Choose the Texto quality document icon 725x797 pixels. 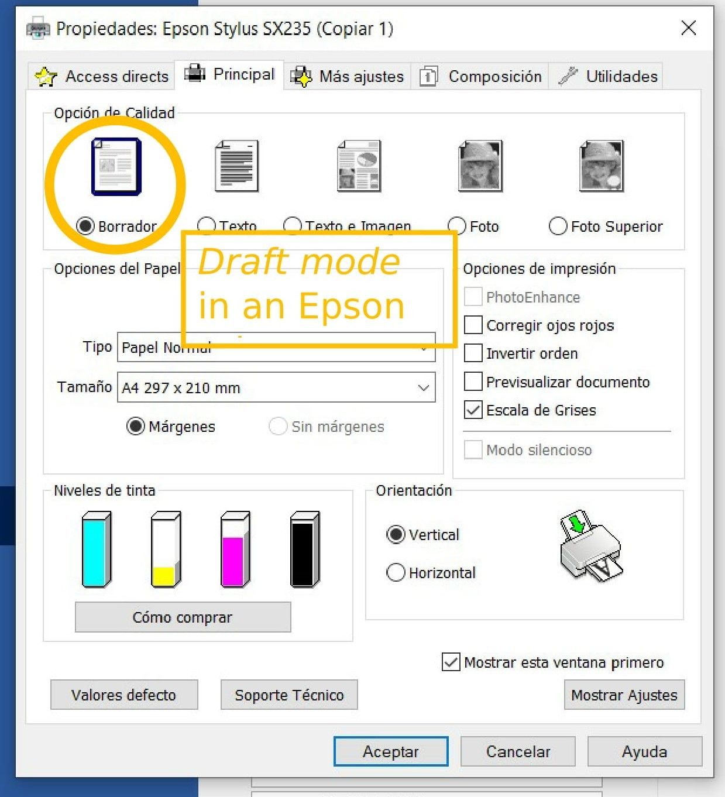point(236,166)
